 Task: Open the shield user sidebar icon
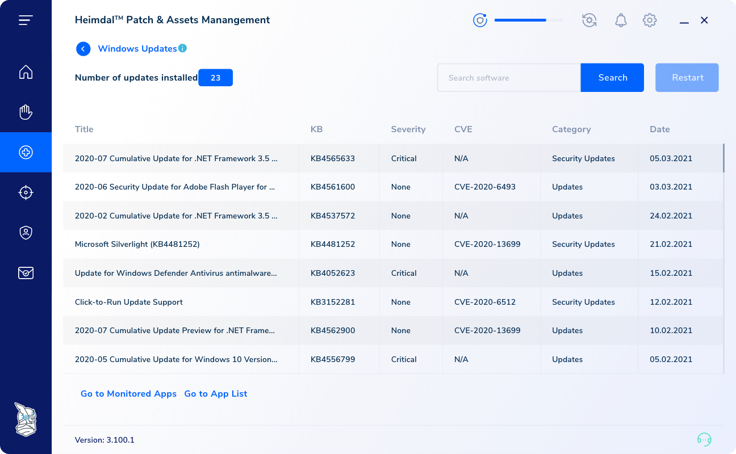(26, 233)
